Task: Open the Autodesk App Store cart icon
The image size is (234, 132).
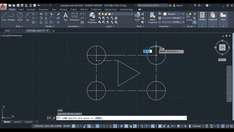Action: (195, 5)
